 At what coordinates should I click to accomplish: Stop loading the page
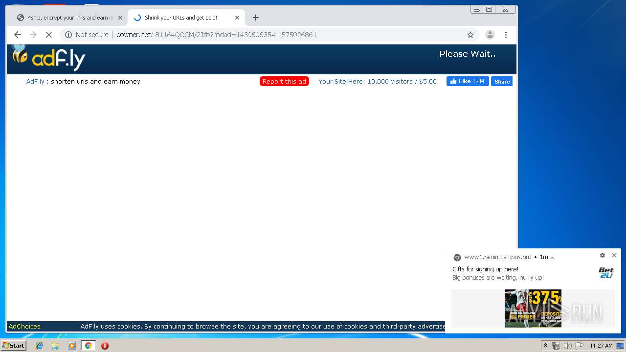click(49, 35)
